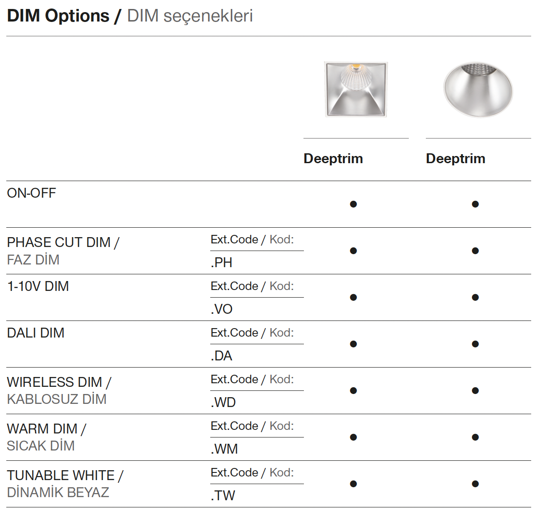Screen dimensions: 537x511
Task: Click the .WD extension code
Action: (223, 403)
